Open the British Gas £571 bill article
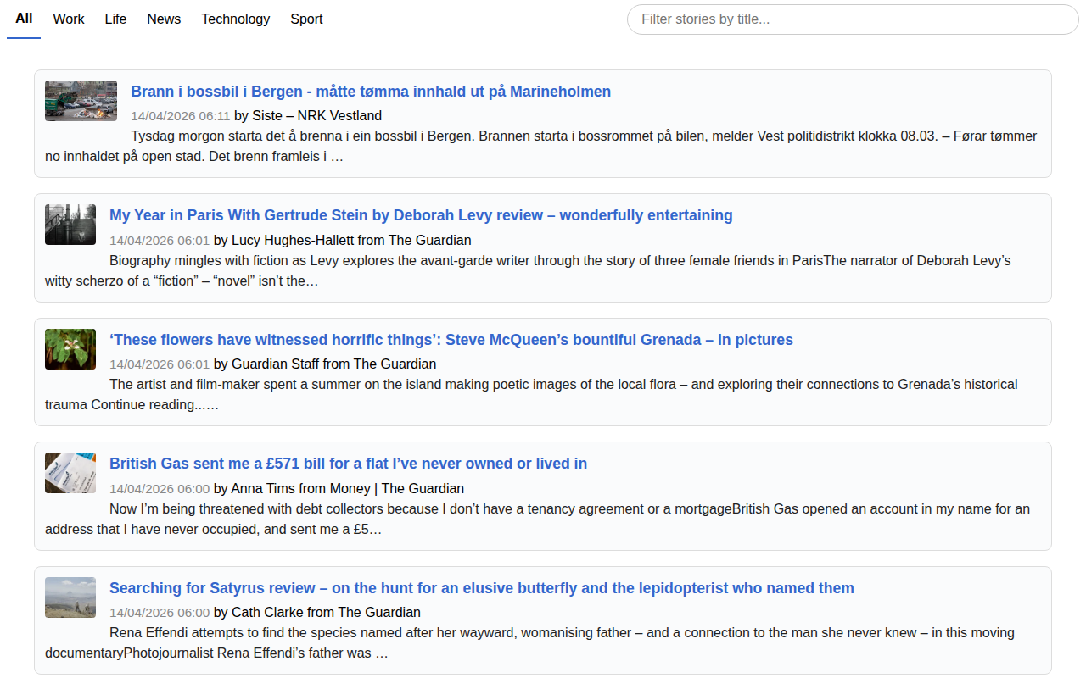This screenshot has width=1086, height=678. coord(348,464)
